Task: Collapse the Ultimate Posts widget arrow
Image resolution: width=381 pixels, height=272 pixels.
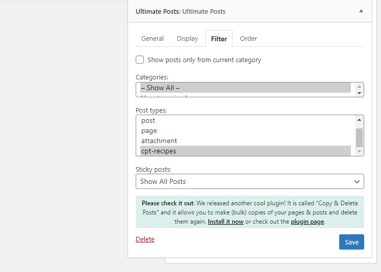Action: [361, 11]
